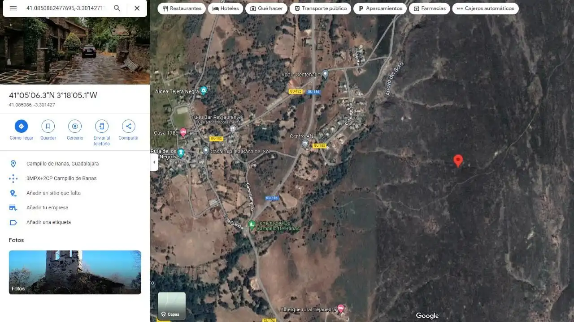
Task: Click the Cam. Campillo road label
Action: [250, 197]
